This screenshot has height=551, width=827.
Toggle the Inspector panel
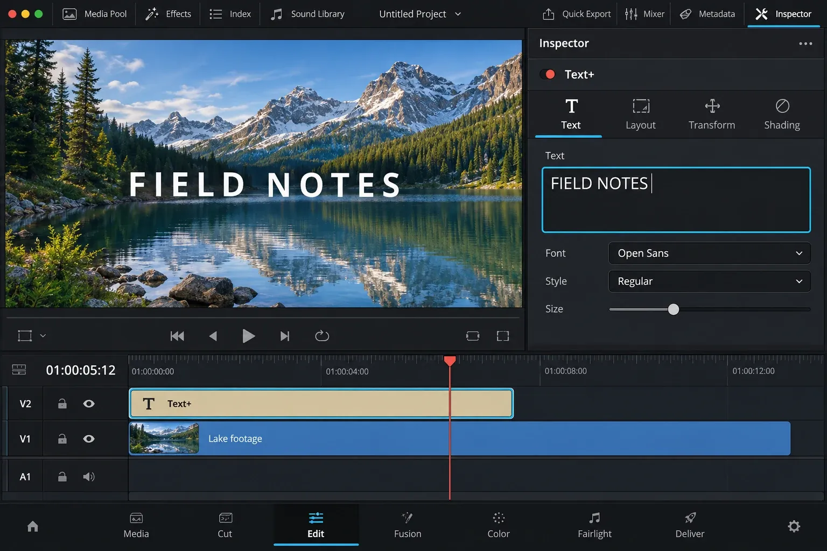[783, 14]
